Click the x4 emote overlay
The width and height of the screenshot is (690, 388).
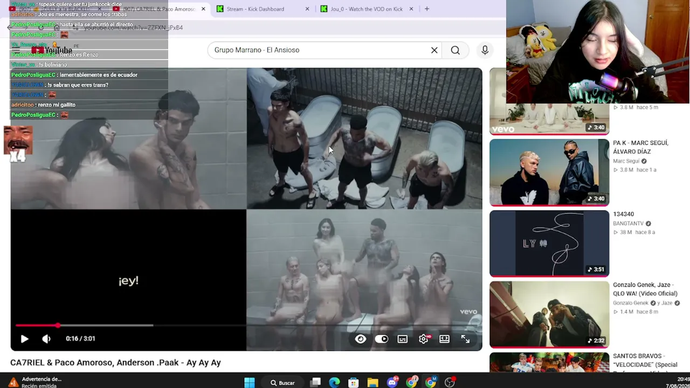pos(18,144)
